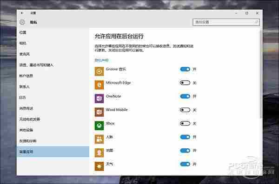Open the 位置 (Location) privacy section
The height and width of the screenshot is (184, 279).
point(53,32)
